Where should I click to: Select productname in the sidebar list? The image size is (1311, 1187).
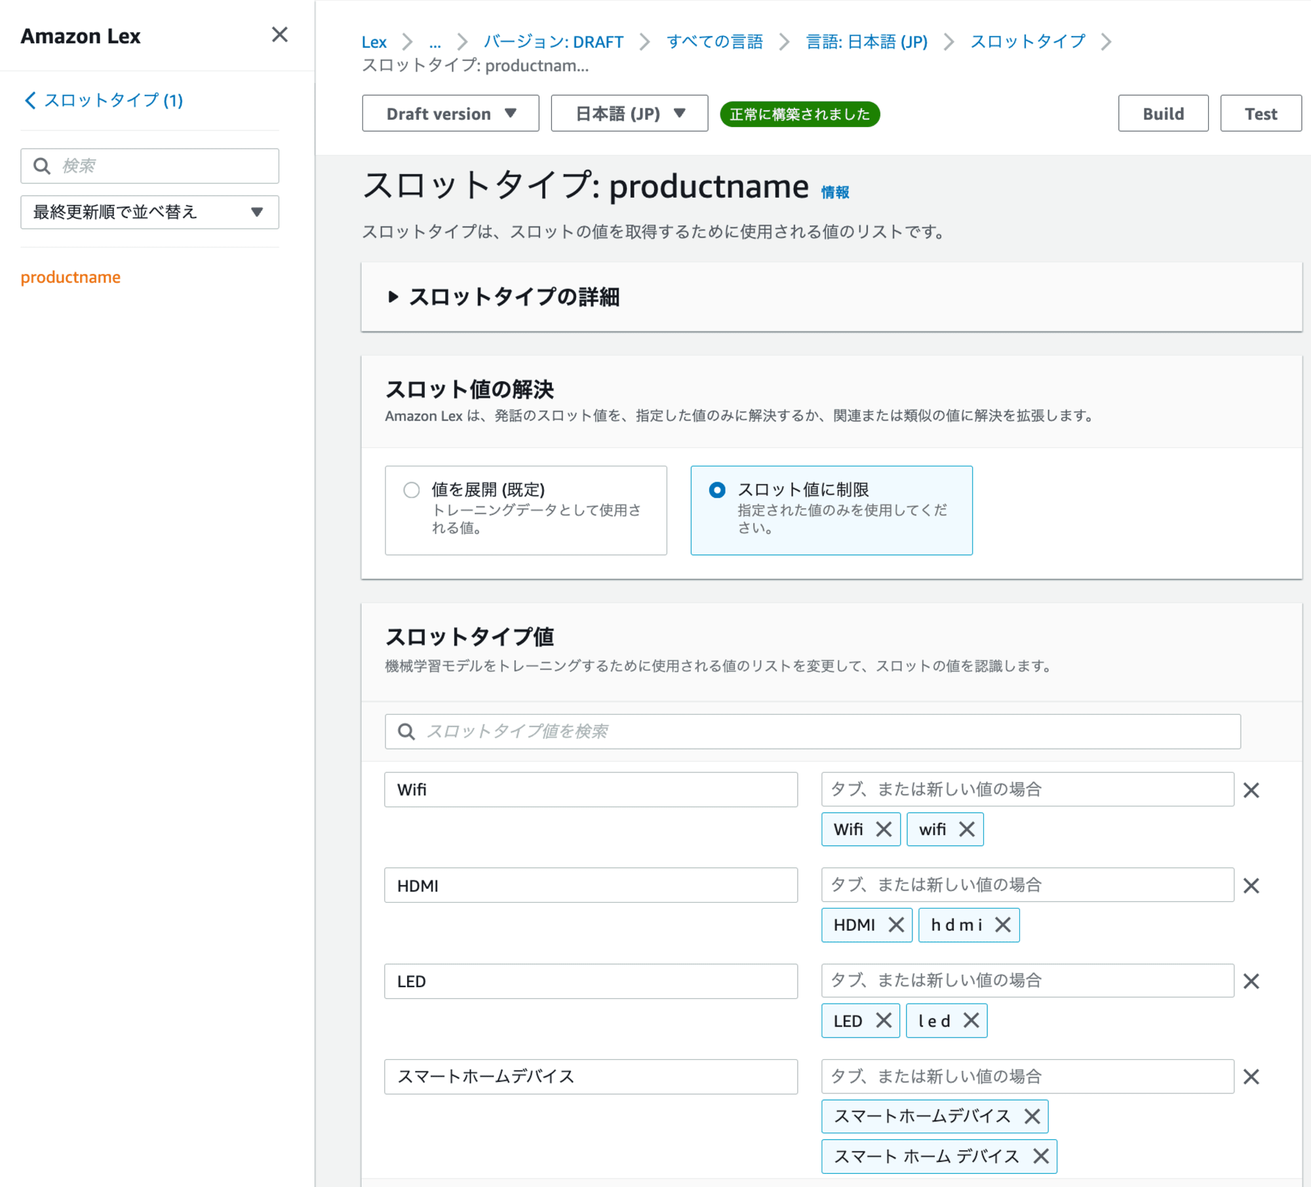(71, 277)
